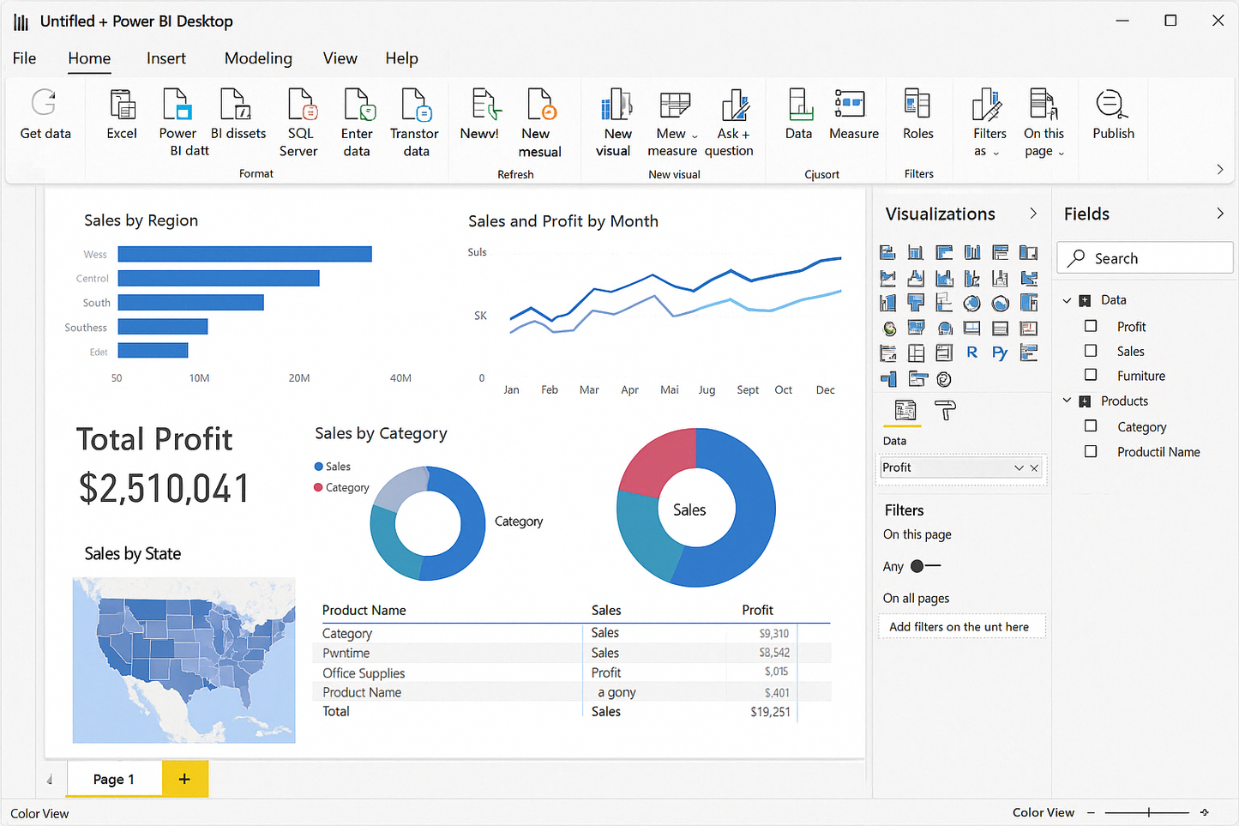Screen dimensions: 1239x826
Task: Toggle the Any filter switch
Action: point(925,566)
